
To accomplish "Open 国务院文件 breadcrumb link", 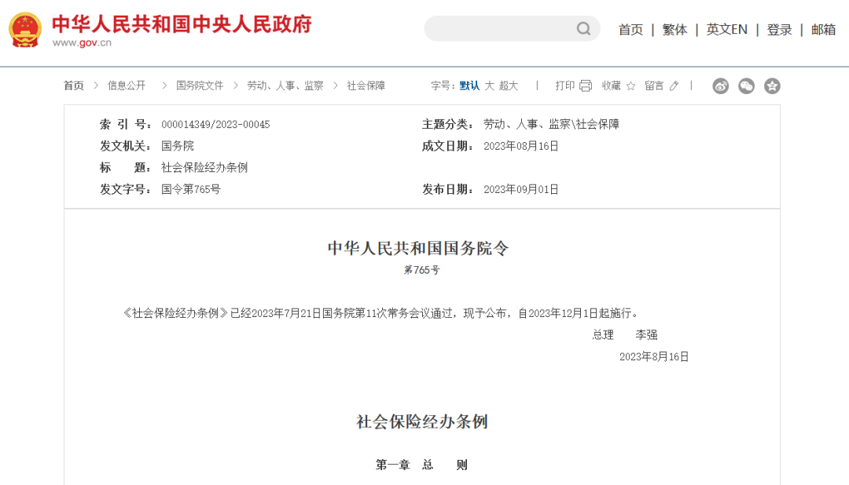I will click(200, 86).
